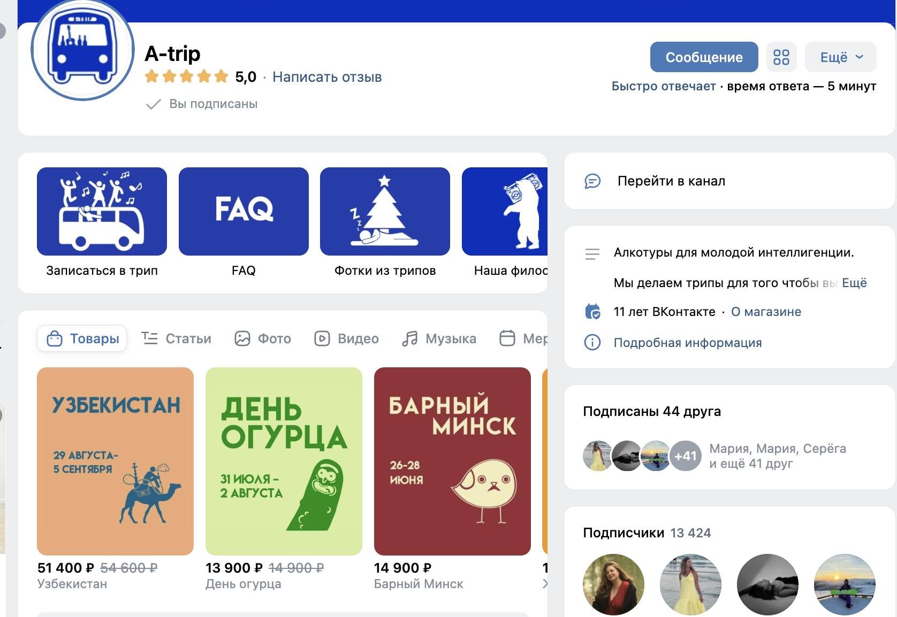Click the grid apps icon button
The width and height of the screenshot is (897, 617).
(x=781, y=57)
